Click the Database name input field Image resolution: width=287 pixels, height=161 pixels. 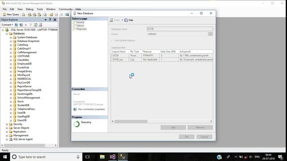pos(180,29)
